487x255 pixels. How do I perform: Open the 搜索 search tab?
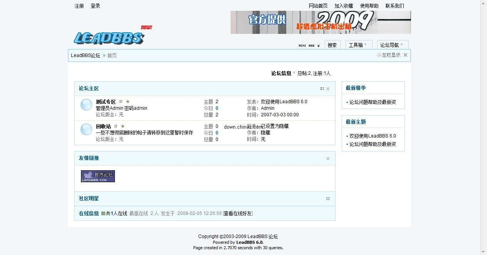tap(332, 45)
